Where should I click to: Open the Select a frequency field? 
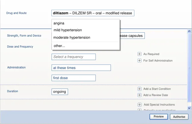(x=73, y=57)
